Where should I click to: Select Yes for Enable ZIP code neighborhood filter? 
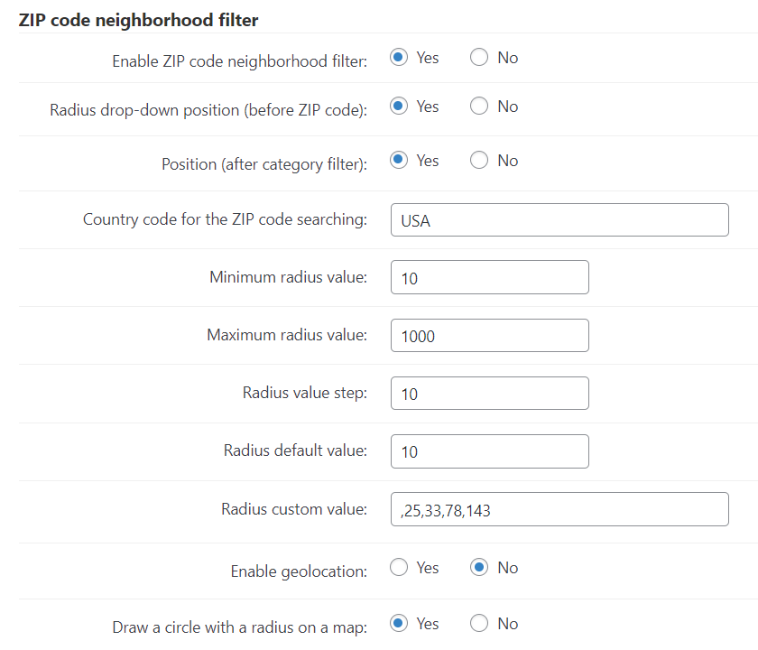[399, 57]
